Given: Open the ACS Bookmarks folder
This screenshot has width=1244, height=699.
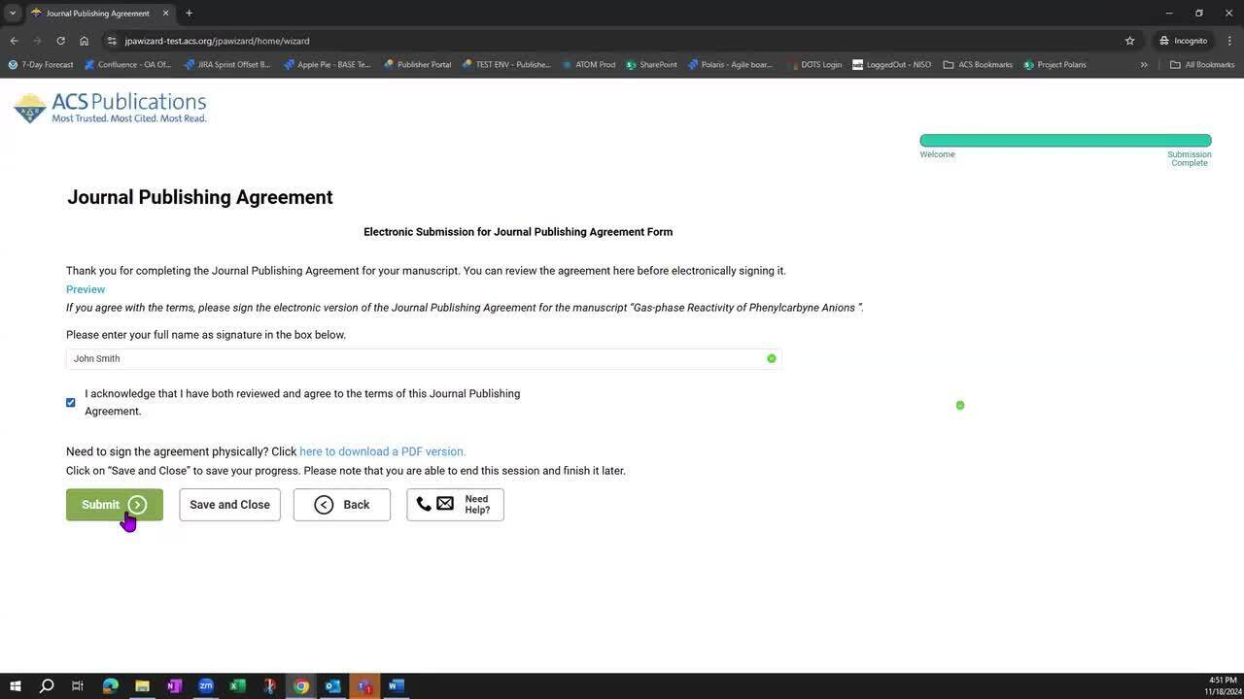Looking at the screenshot, I should point(978,65).
